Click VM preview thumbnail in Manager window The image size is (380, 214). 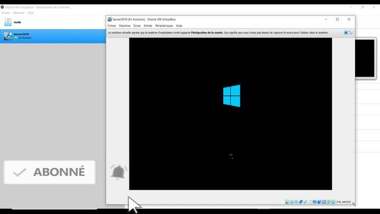tap(365, 58)
